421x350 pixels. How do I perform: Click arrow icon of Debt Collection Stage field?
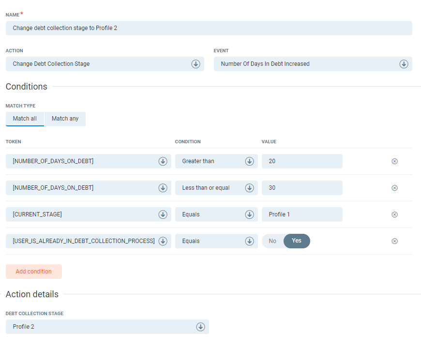point(200,327)
